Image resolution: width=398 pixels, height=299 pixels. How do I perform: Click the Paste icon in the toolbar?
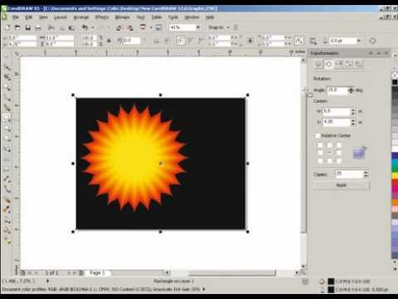coord(72,27)
